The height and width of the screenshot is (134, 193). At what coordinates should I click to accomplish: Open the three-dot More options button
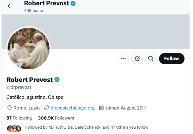pos(123,59)
